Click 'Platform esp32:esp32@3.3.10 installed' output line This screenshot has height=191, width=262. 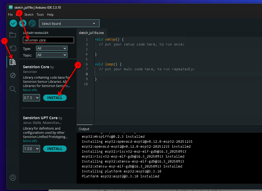[x=121, y=176]
